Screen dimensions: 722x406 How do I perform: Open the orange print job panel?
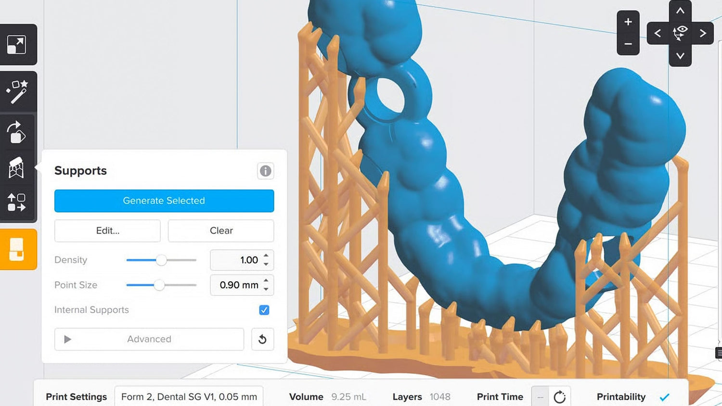(18, 250)
